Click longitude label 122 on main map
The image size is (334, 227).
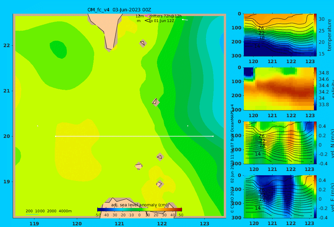162,224
